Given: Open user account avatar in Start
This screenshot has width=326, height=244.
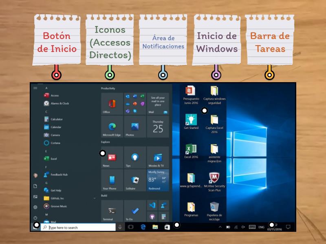Looking at the screenshot, I should (x=35, y=176).
